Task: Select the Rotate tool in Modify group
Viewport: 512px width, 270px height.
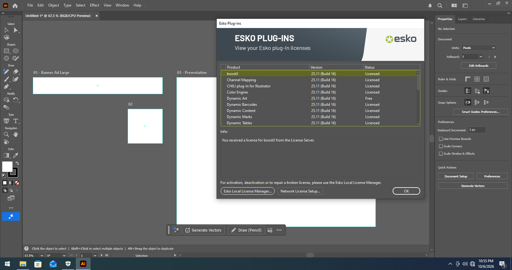Action: tap(16, 100)
